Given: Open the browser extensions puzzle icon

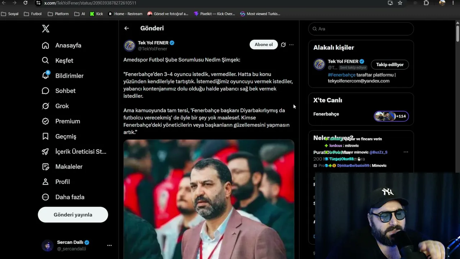Looking at the screenshot, I should [x=426, y=3].
